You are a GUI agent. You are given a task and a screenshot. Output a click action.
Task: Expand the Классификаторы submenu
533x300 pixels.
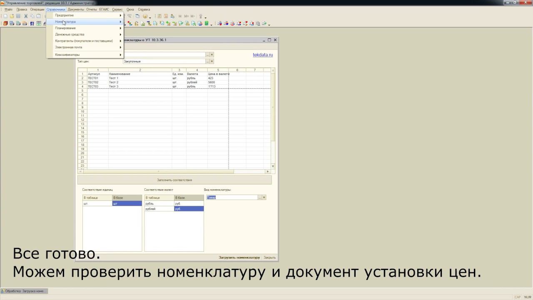[x=85, y=55]
